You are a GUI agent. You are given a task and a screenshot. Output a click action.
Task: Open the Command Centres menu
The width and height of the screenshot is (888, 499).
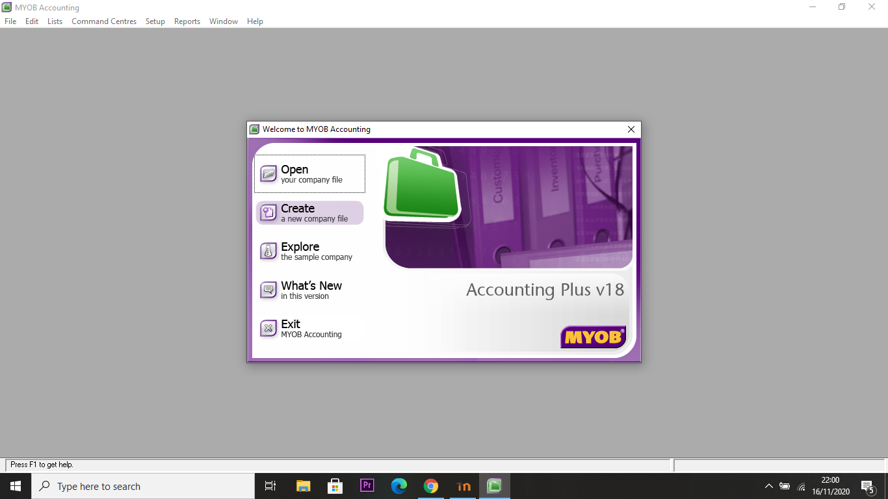[104, 21]
